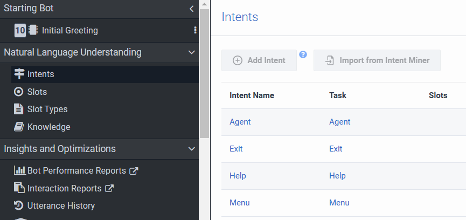
Task: Click the Slots target icon
Action: point(19,92)
